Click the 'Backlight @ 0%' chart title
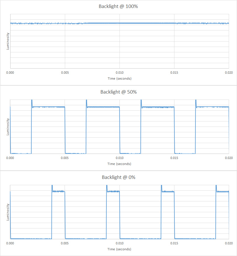The width and height of the screenshot is (237, 256). (x=118, y=177)
